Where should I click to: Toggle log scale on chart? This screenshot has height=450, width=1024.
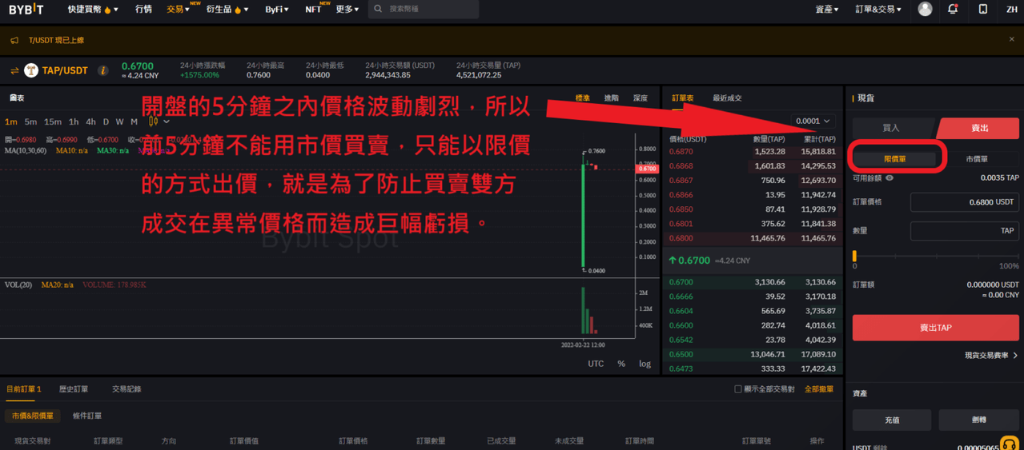[x=645, y=364]
